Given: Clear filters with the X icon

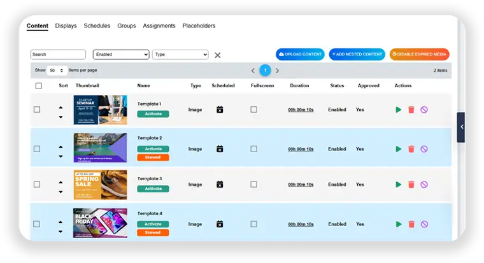Looking at the screenshot, I should (x=218, y=55).
